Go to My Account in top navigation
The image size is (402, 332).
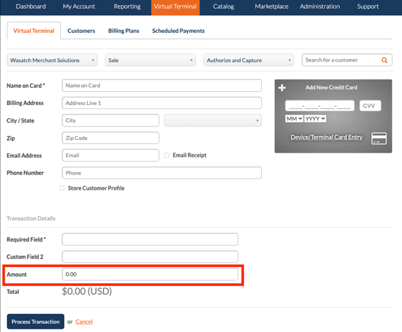[x=78, y=7]
